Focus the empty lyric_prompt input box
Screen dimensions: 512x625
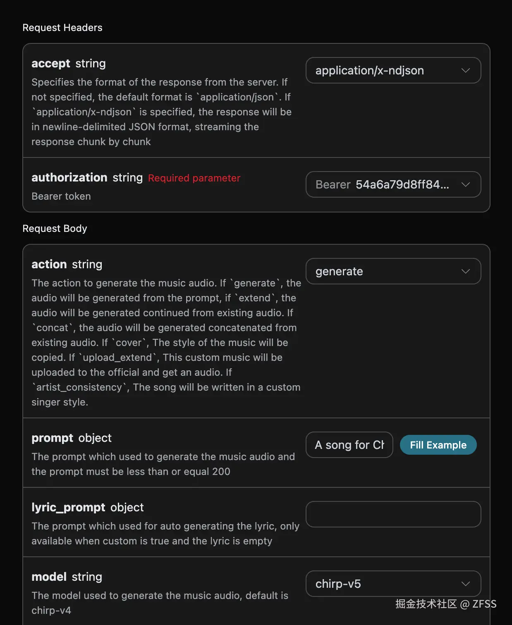pyautogui.click(x=393, y=514)
